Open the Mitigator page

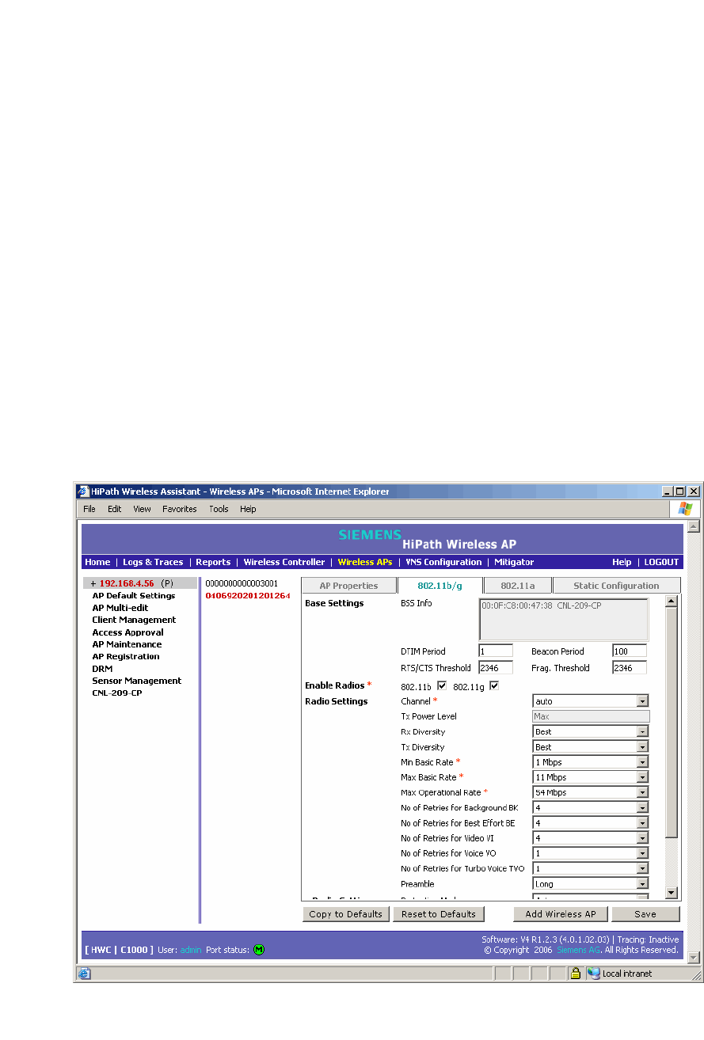click(514, 562)
